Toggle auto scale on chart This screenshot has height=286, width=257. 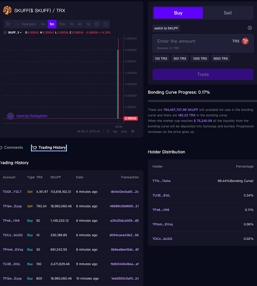(124, 131)
